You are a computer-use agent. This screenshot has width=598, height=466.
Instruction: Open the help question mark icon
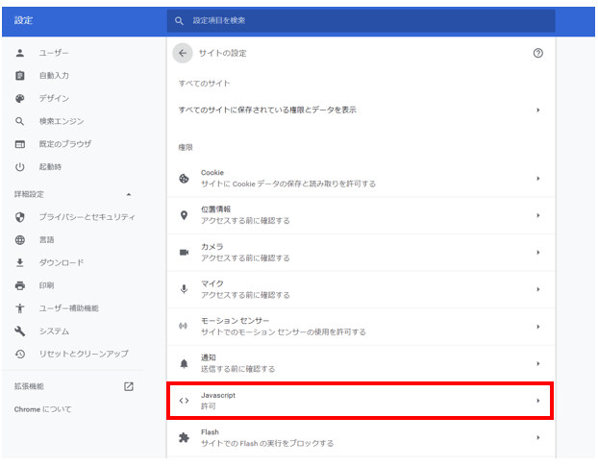537,53
